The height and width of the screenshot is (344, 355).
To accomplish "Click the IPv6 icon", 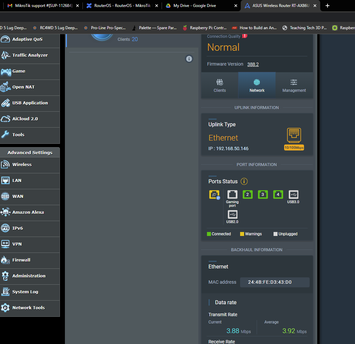I will click(5, 228).
